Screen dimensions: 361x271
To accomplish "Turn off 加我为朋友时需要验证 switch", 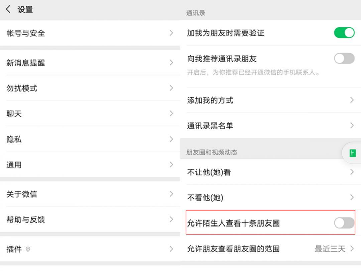I will click(x=344, y=33).
